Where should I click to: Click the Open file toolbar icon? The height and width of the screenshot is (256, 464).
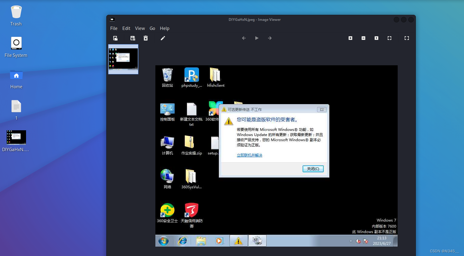tap(115, 38)
